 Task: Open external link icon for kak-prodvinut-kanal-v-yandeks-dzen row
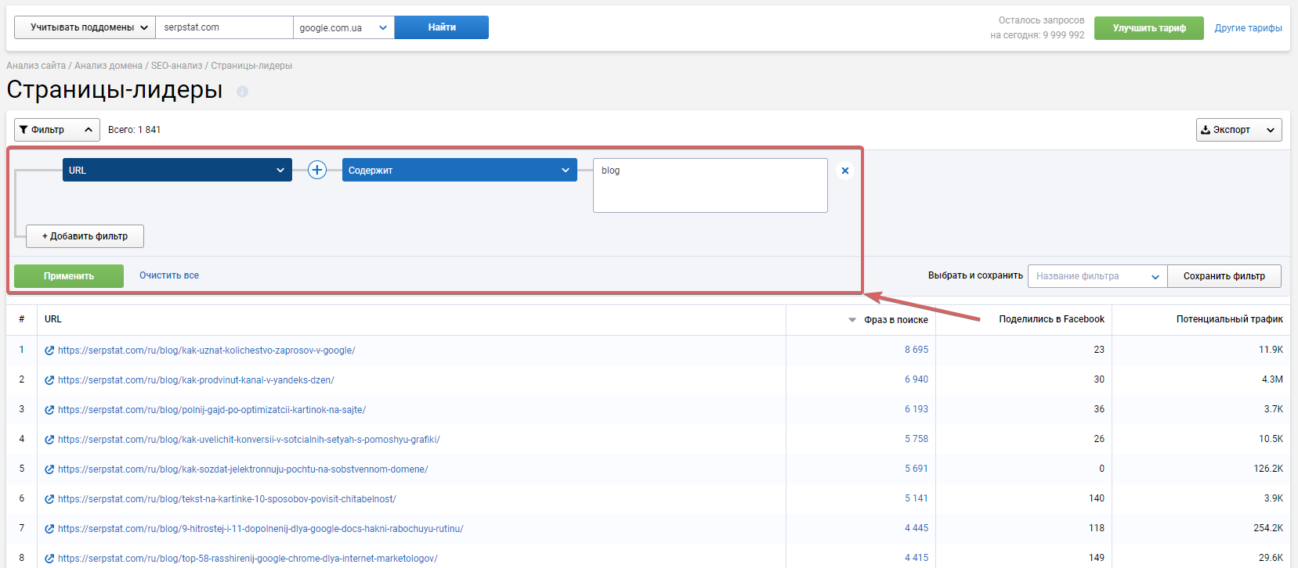coord(49,380)
